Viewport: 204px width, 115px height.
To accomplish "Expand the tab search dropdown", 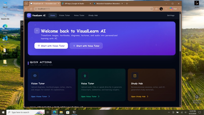I will (x=26, y=4).
